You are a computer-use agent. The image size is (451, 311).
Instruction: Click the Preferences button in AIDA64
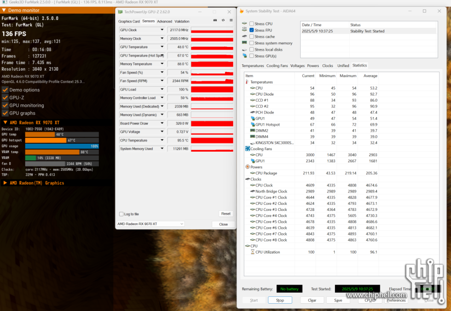point(396,300)
